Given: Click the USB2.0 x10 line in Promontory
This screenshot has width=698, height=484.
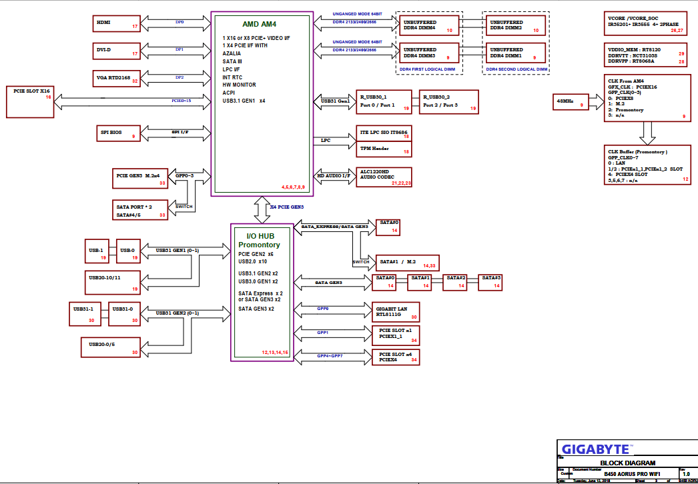Looking at the screenshot, I should coord(252,261).
